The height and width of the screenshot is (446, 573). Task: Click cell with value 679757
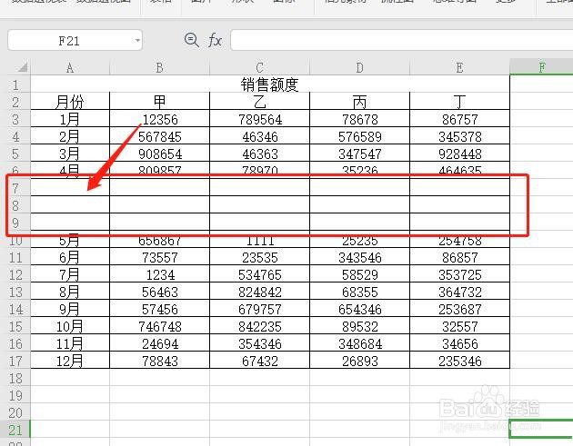[259, 309]
